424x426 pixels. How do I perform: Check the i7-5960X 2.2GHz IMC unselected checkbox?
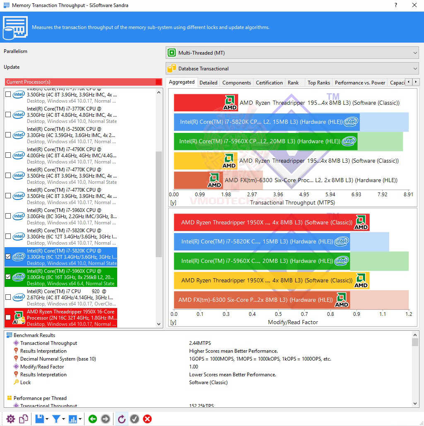click(8, 216)
